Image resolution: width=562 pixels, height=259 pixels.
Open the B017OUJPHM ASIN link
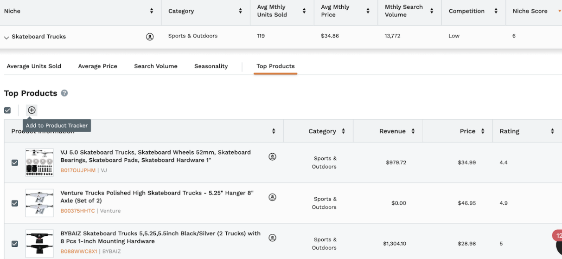[78, 170]
